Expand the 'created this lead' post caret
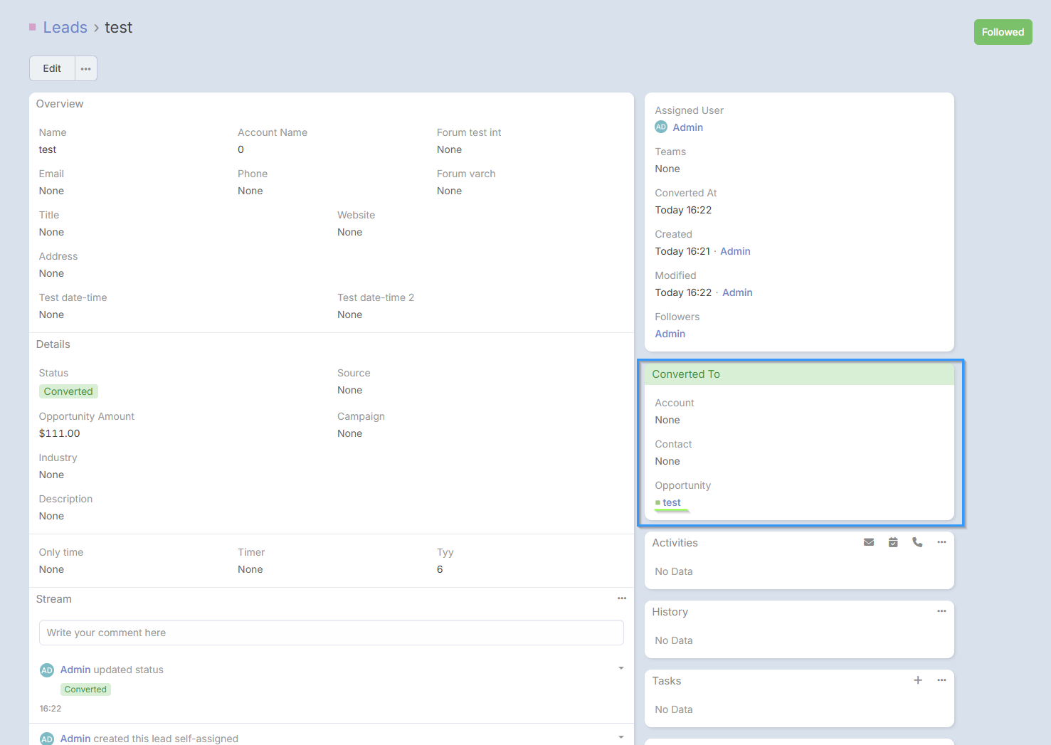This screenshot has width=1051, height=745. pos(621,737)
